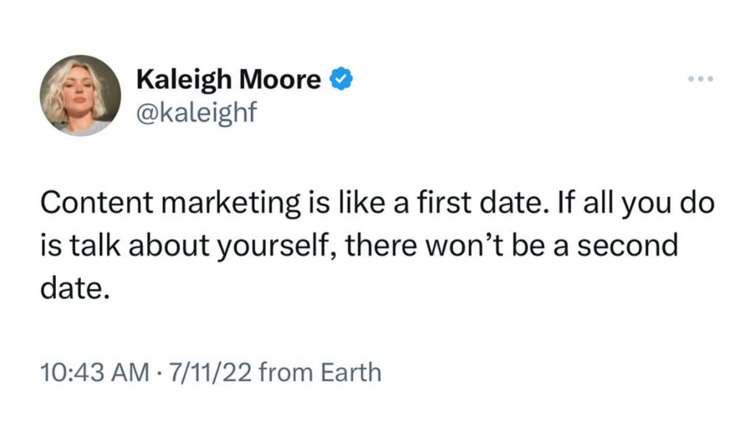This screenshot has width=744, height=426.
Task: Click the 7/11/22 date
Action: 208,372
